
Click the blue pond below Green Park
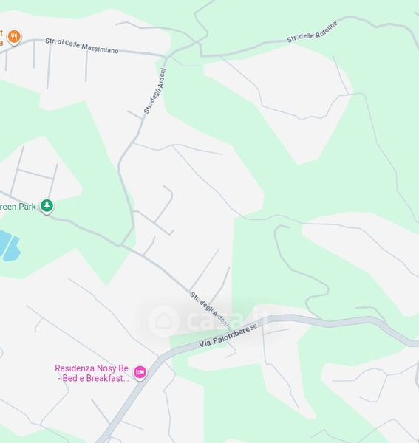click(10, 245)
